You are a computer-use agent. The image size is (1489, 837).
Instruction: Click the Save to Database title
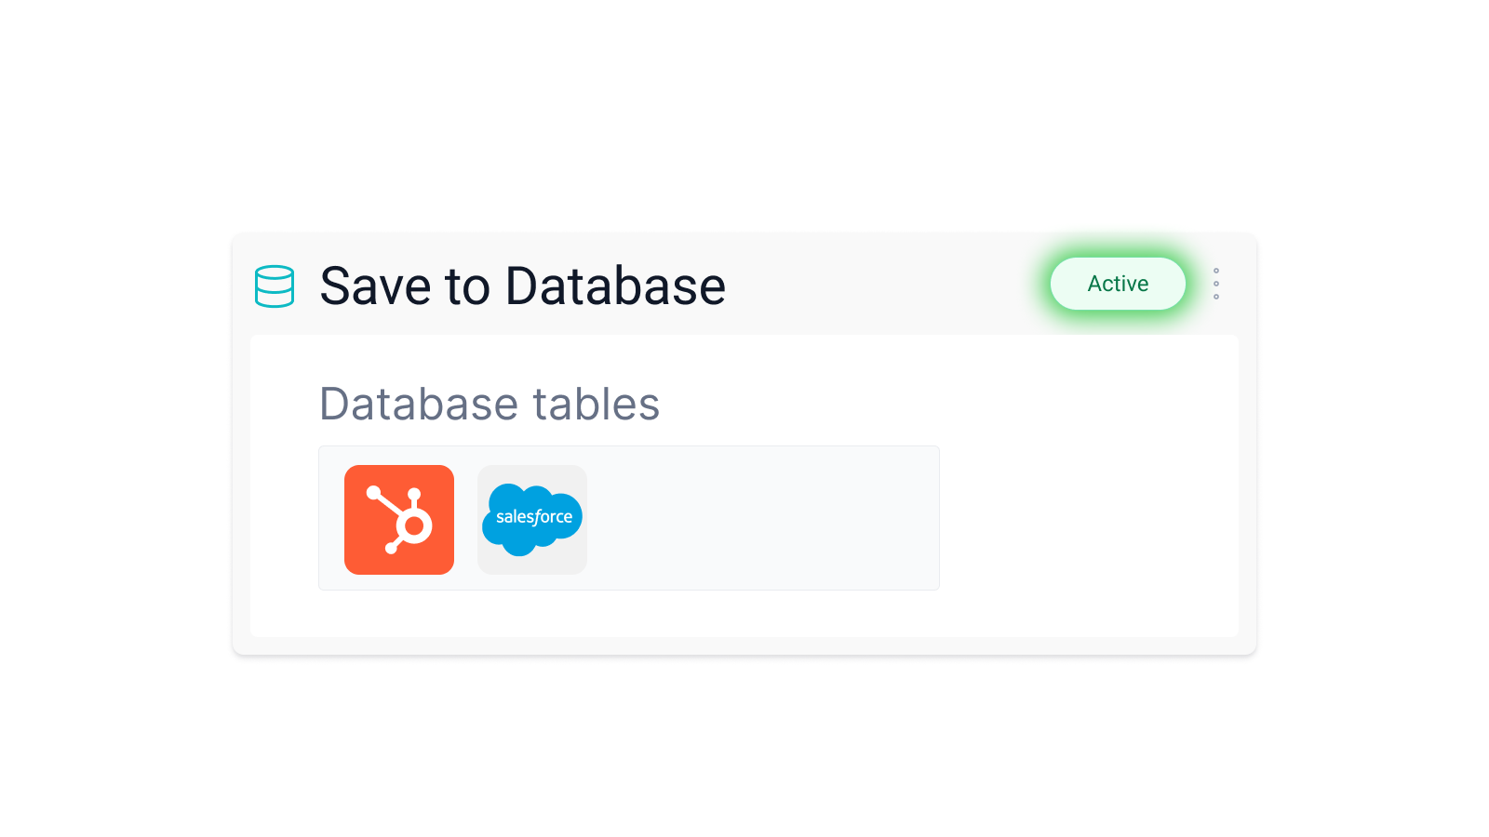coord(521,286)
